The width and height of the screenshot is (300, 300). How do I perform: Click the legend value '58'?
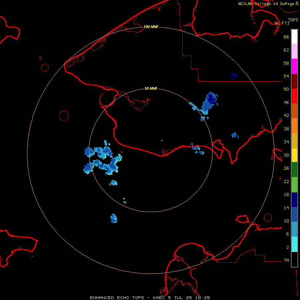(286, 63)
